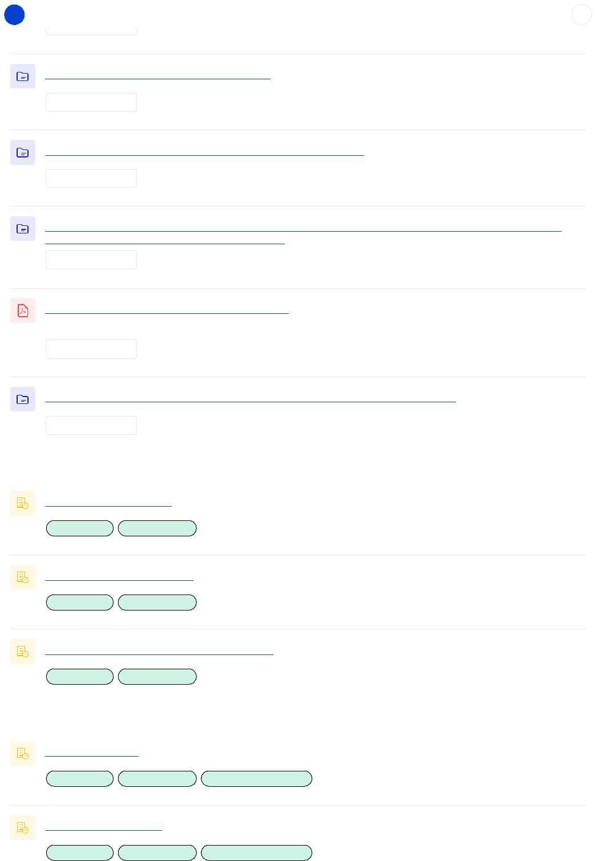Open the two-line folder link
Screen dimensions: 596x861
[303, 236]
